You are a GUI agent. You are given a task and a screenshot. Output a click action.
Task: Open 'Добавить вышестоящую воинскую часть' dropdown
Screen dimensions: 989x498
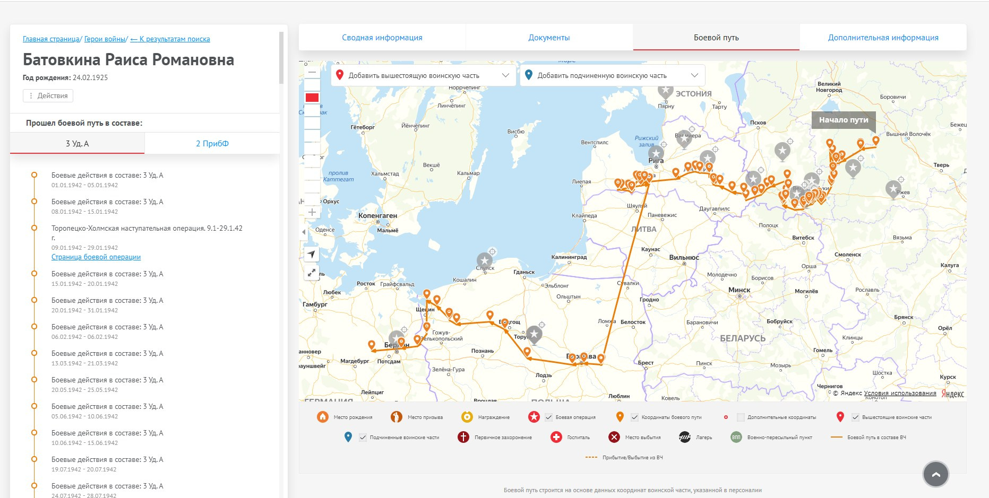pos(423,75)
